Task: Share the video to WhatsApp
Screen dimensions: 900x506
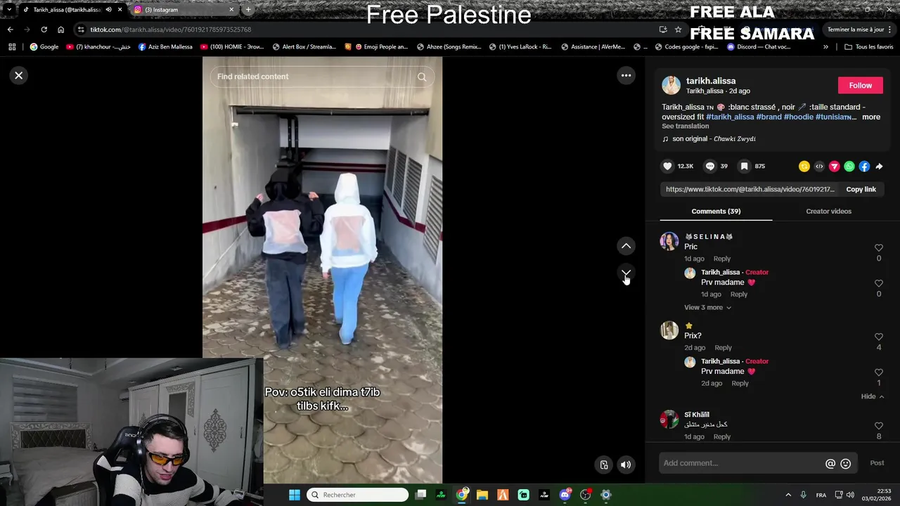Action: pyautogui.click(x=849, y=167)
